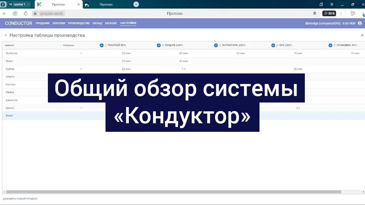
Task: Click the tab counter badge showing 2
Action: [x=3, y=4]
